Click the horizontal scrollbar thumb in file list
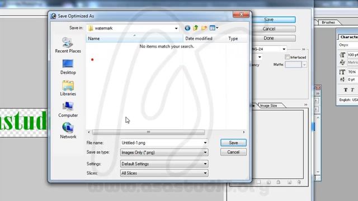 tap(148, 132)
